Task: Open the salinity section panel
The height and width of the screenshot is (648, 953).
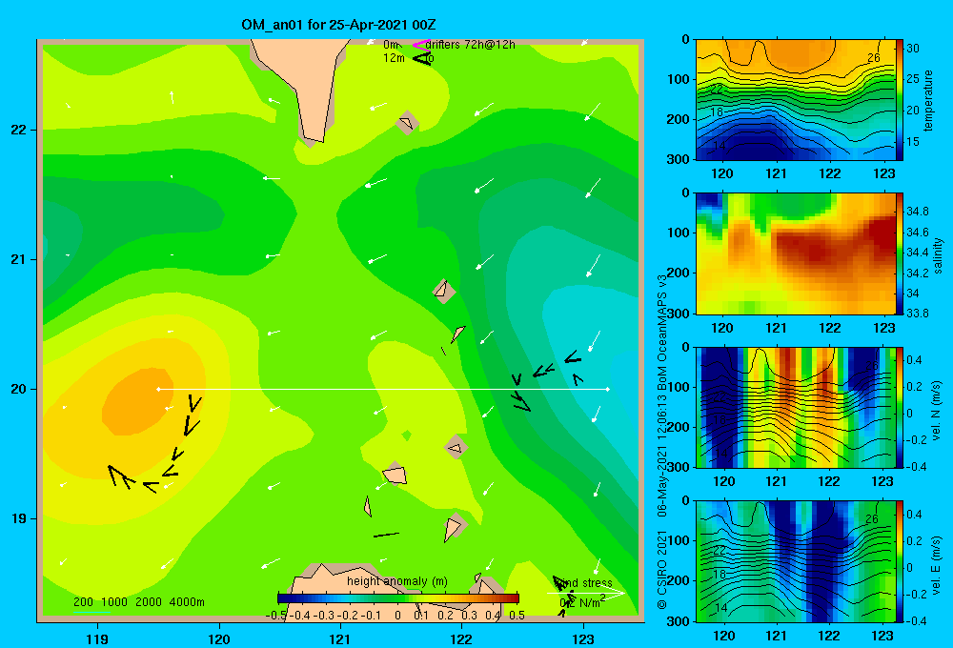Action: point(795,253)
